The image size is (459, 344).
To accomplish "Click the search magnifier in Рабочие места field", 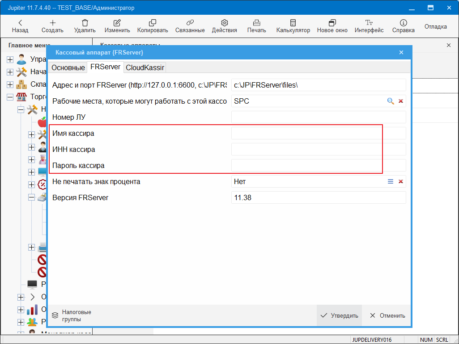I will point(391,101).
